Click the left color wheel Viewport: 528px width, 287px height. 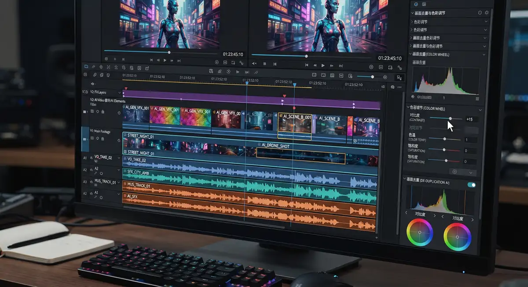pos(420,233)
